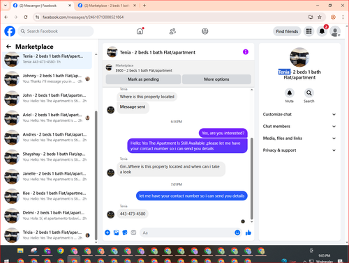Click the Mark as pending button
Screen dimensions: 349x263
click(143, 79)
